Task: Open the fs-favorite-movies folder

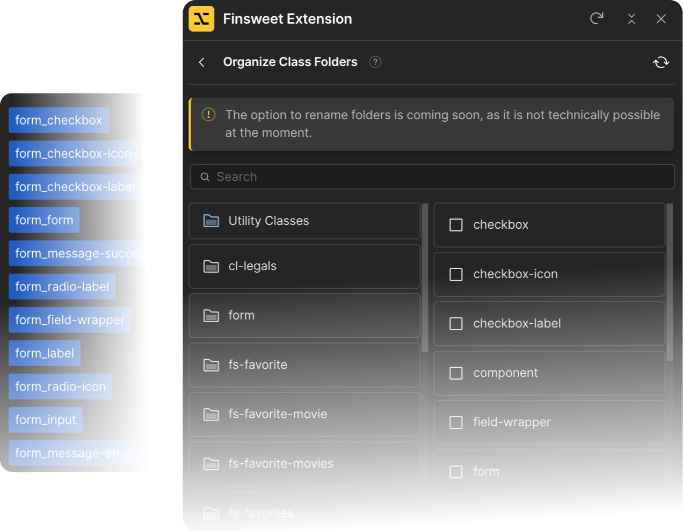Action: click(x=304, y=464)
